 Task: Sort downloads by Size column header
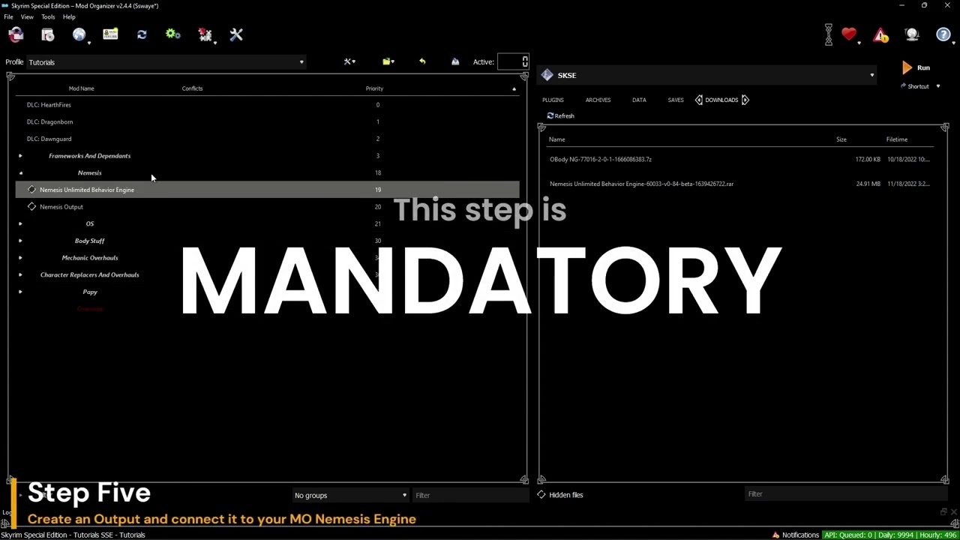841,139
